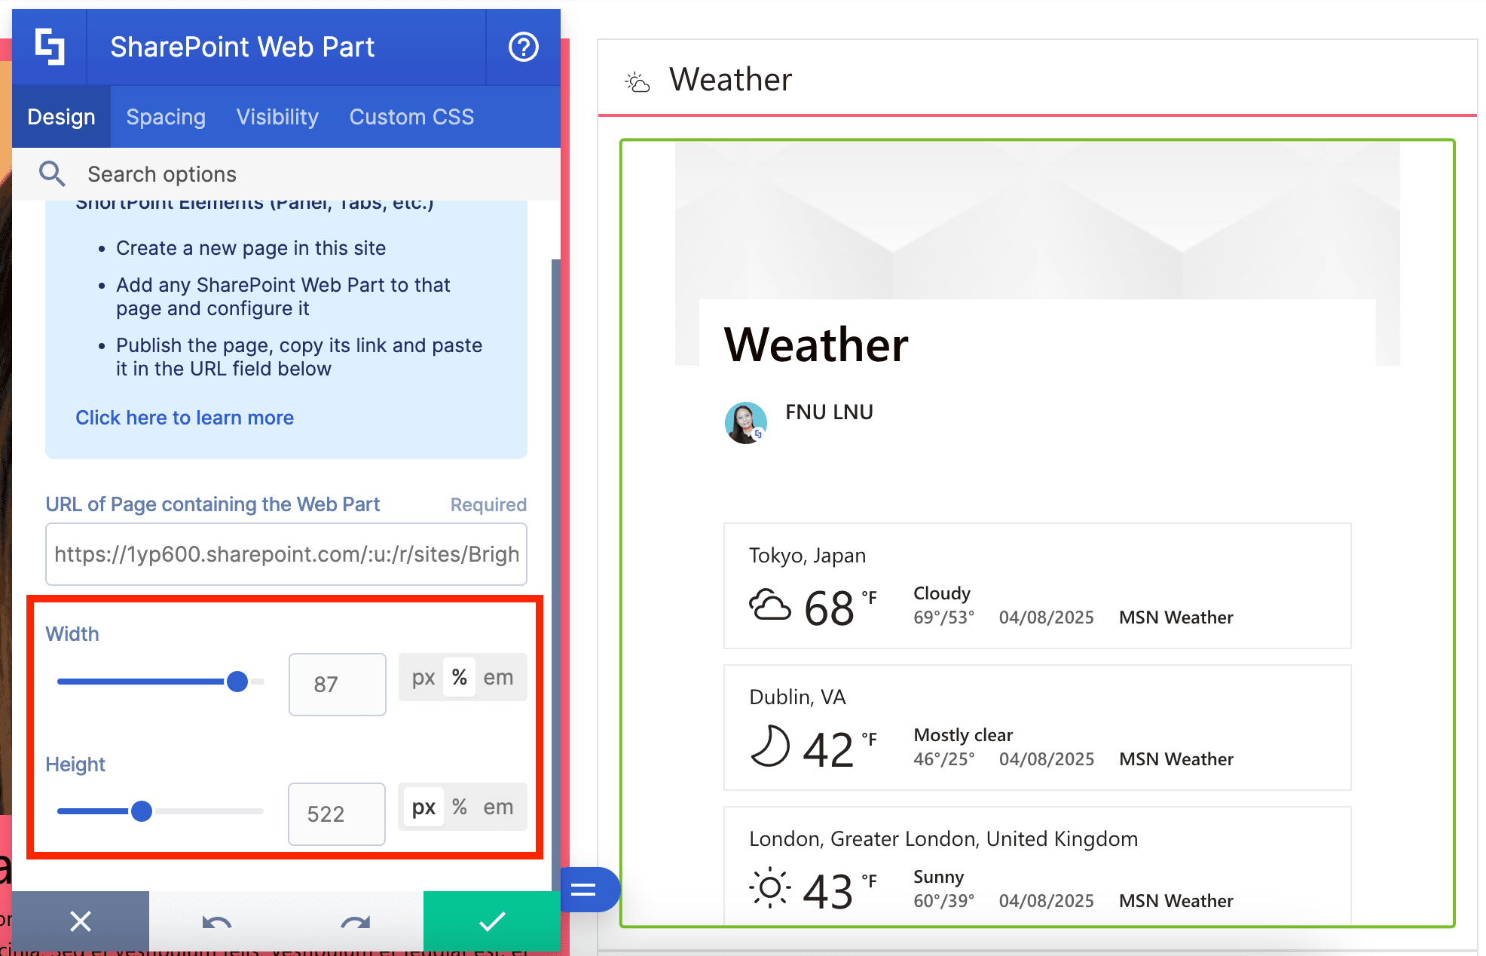Click the search magnifier icon
Image resolution: width=1486 pixels, height=956 pixels.
tap(52, 173)
